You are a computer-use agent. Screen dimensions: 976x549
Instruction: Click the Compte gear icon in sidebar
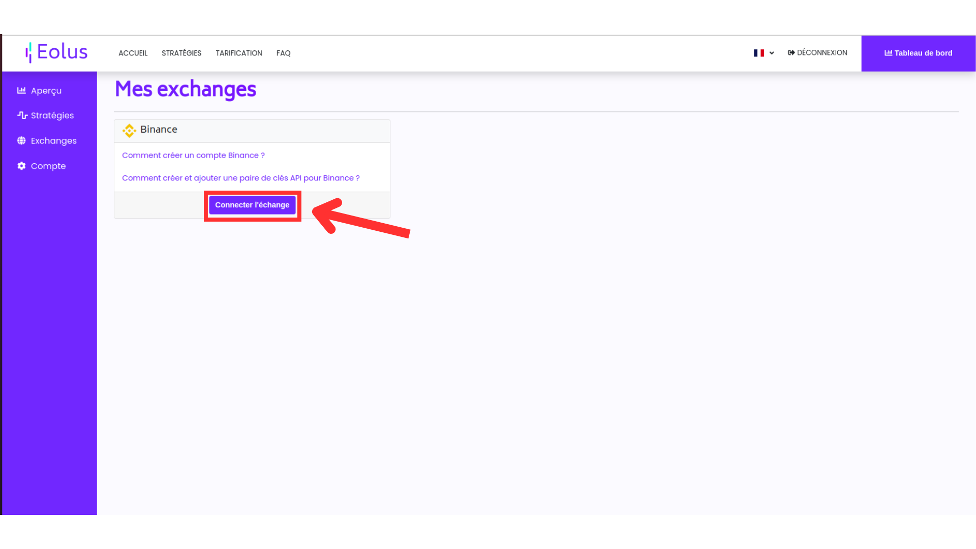[21, 166]
